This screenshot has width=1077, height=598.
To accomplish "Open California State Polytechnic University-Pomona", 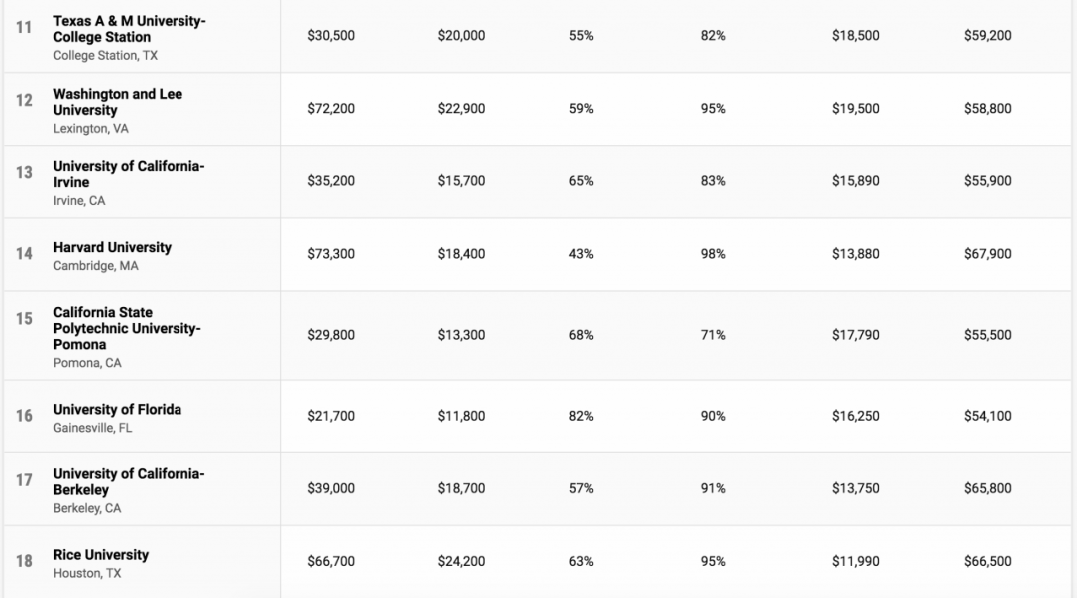I will pos(127,328).
